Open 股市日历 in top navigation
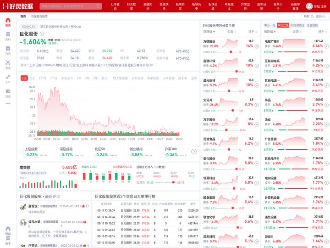 (x=262, y=6)
